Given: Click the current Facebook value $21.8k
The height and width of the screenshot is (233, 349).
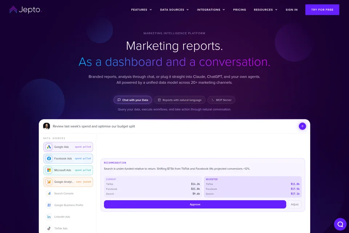Looking at the screenshot, I should pyautogui.click(x=195, y=189).
